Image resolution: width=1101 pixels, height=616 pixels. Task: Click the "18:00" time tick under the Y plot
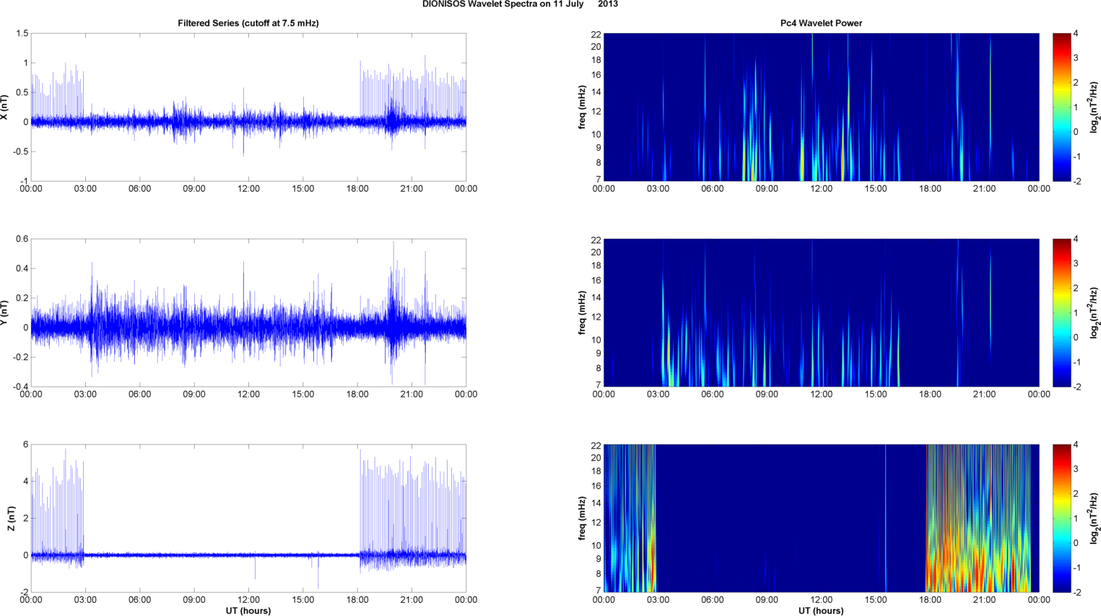pos(357,395)
